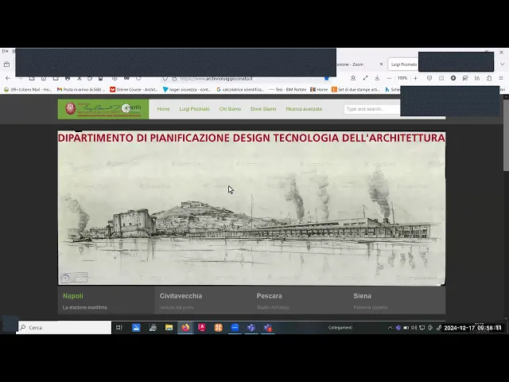The width and height of the screenshot is (509, 382).
Task: Click the battery icon in system tray
Action: tap(406, 328)
